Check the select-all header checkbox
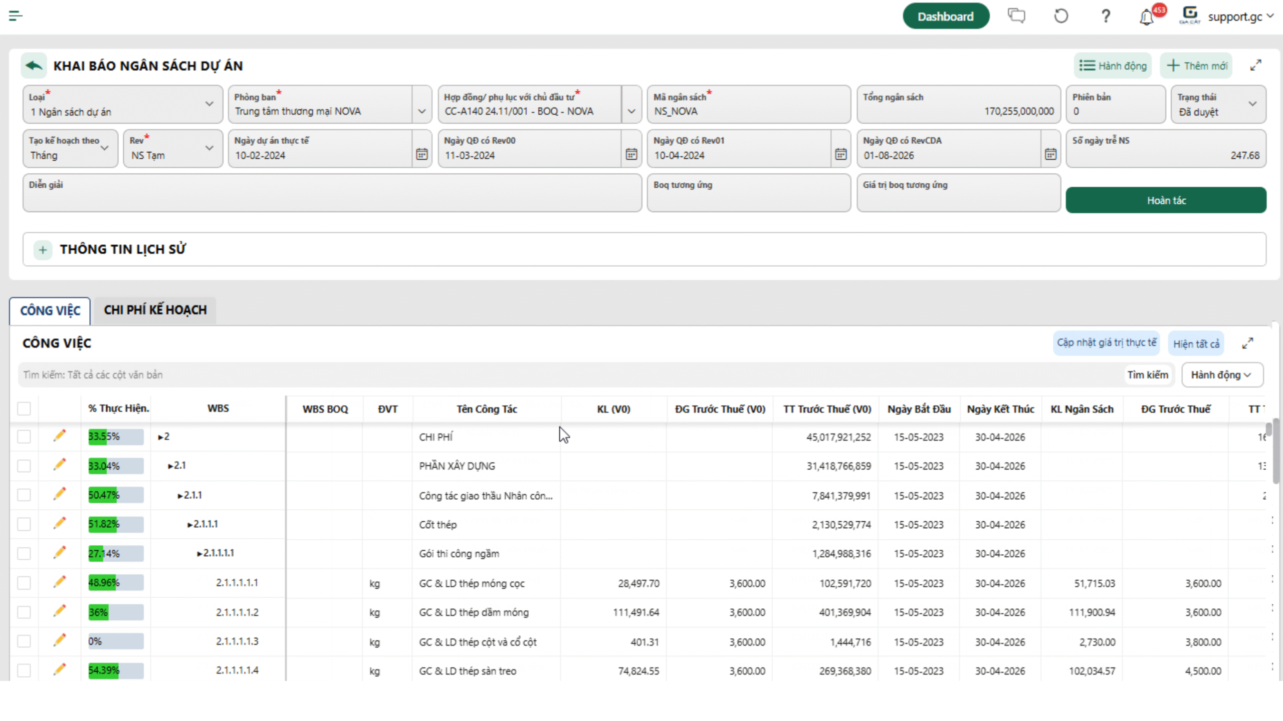This screenshot has height=721, width=1283. pos(24,409)
